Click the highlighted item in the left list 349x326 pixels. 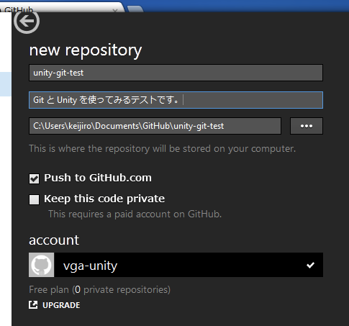click(6, 84)
